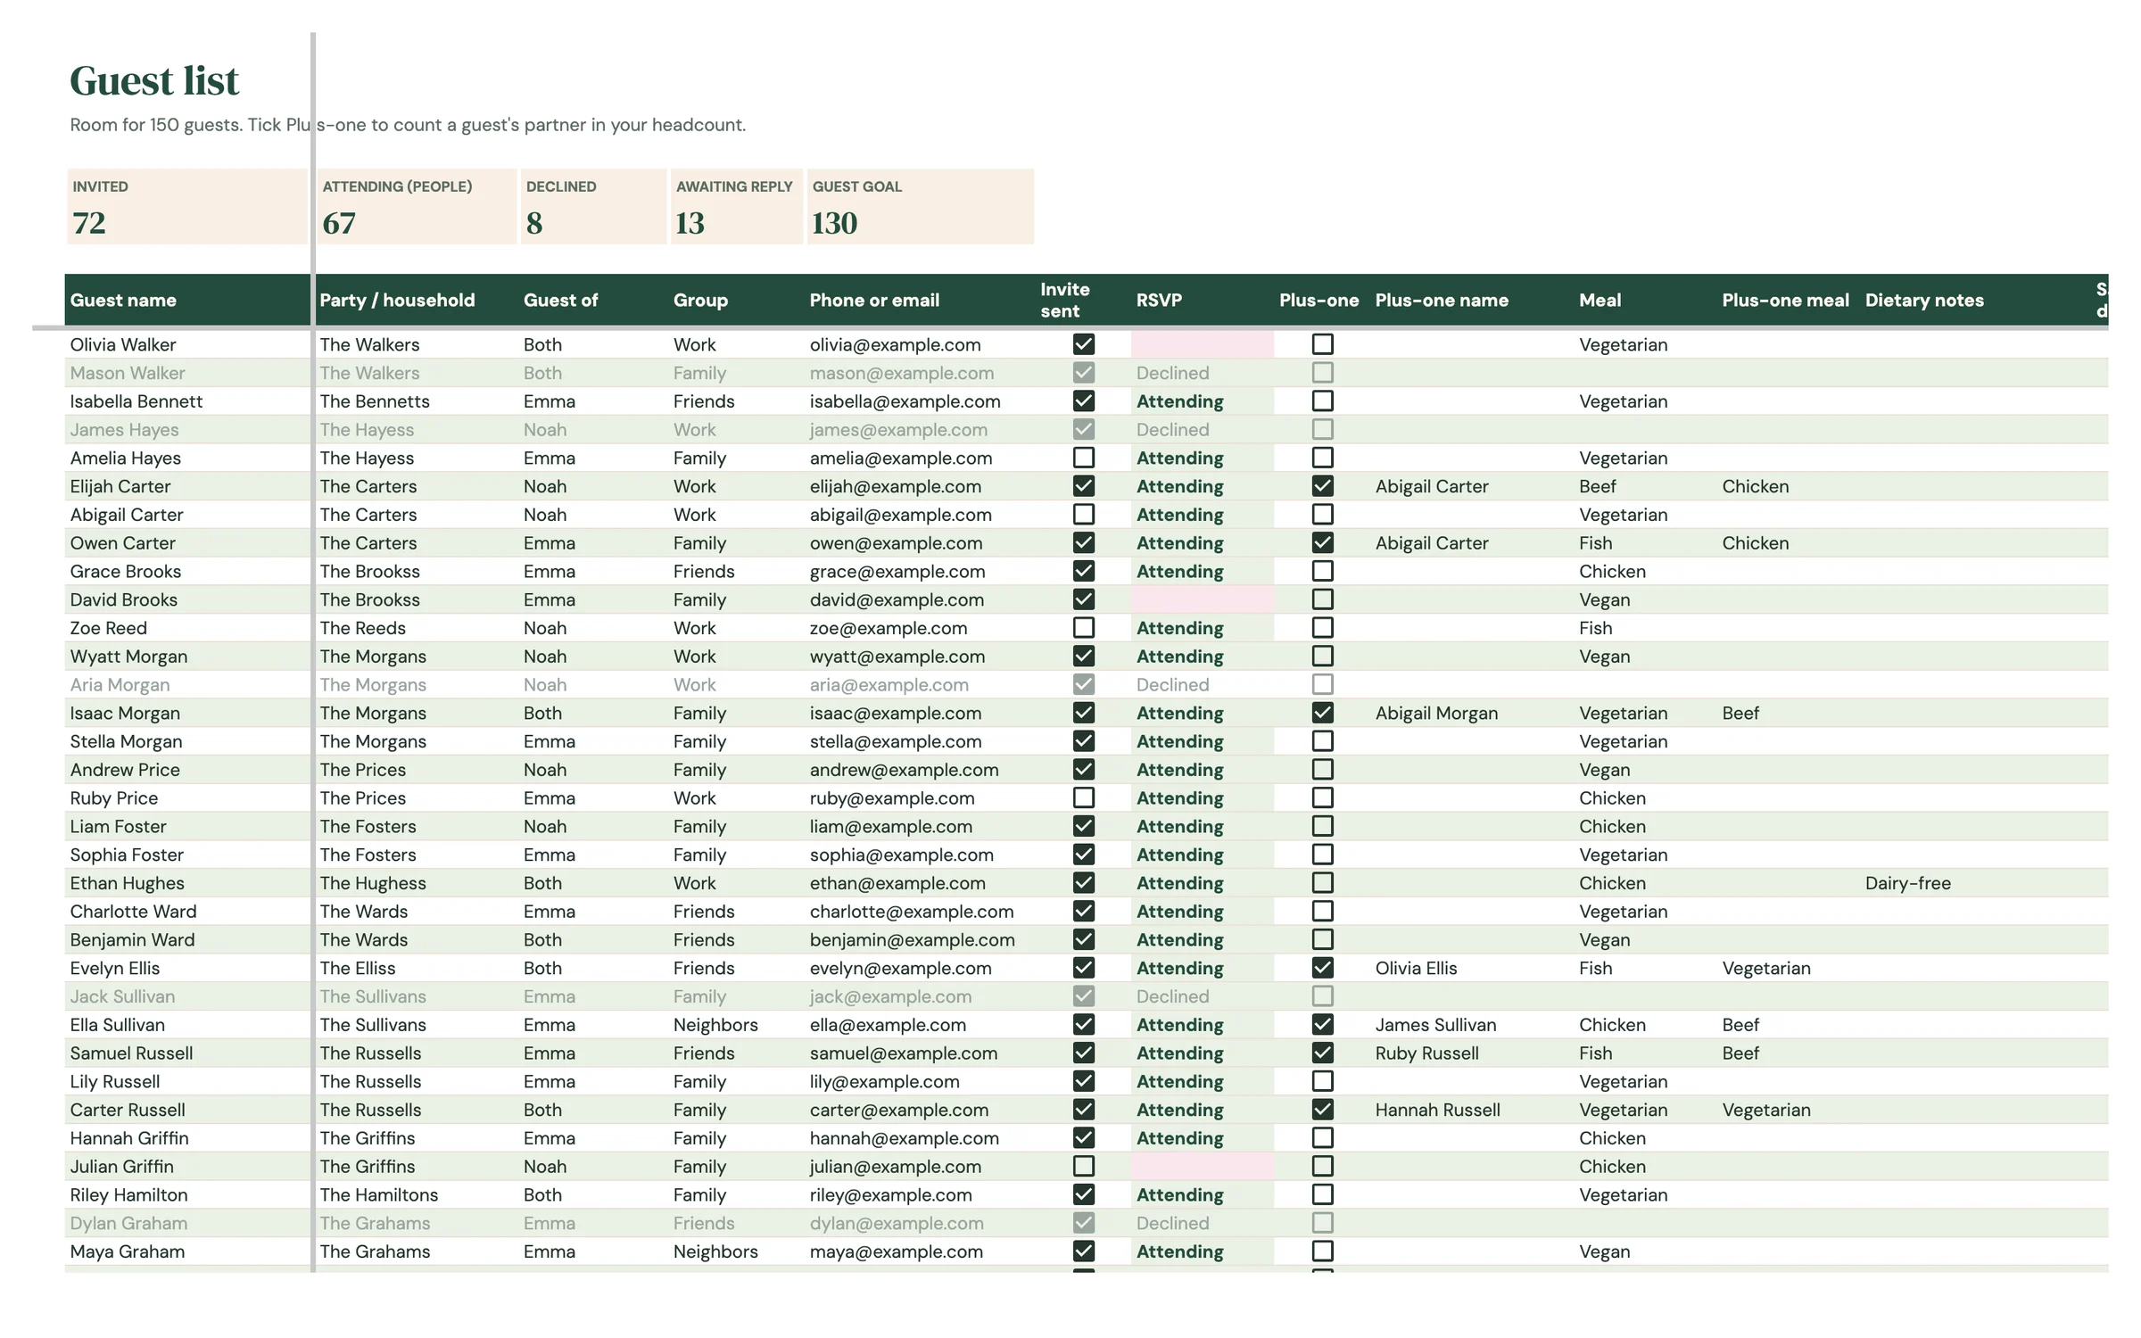
Task: Uncheck Plus-one for Ella Sullivan
Action: tap(1322, 1024)
